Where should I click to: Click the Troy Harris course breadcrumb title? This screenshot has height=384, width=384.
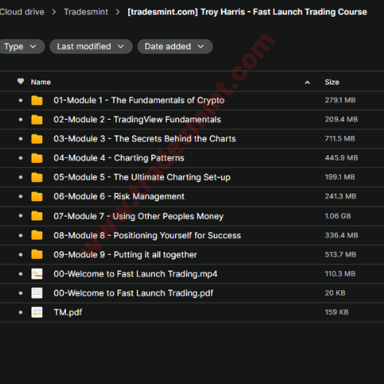pos(247,12)
